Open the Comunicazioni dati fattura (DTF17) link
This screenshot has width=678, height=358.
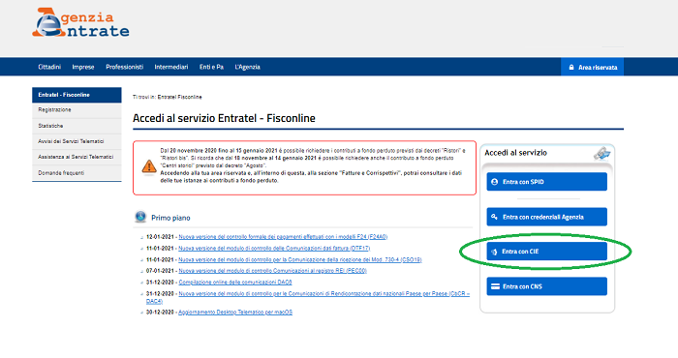click(x=274, y=249)
